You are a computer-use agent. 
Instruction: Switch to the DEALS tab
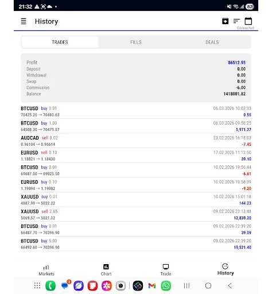(x=212, y=42)
